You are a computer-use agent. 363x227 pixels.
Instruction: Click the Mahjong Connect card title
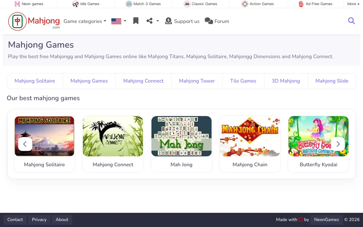pos(113,165)
